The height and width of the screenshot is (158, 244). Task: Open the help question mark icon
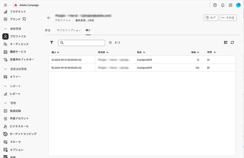215,5
